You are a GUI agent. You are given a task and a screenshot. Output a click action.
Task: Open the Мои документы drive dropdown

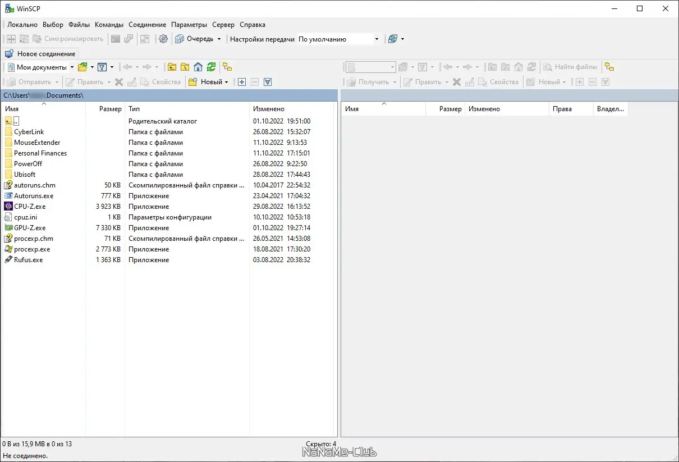click(x=72, y=67)
